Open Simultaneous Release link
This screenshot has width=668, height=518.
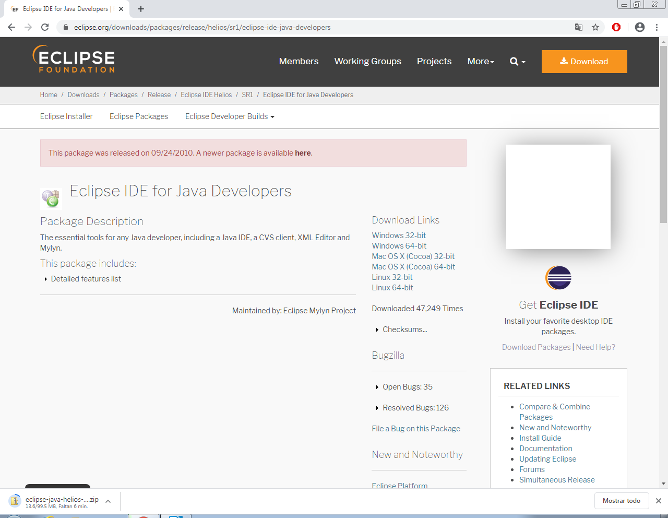(557, 480)
